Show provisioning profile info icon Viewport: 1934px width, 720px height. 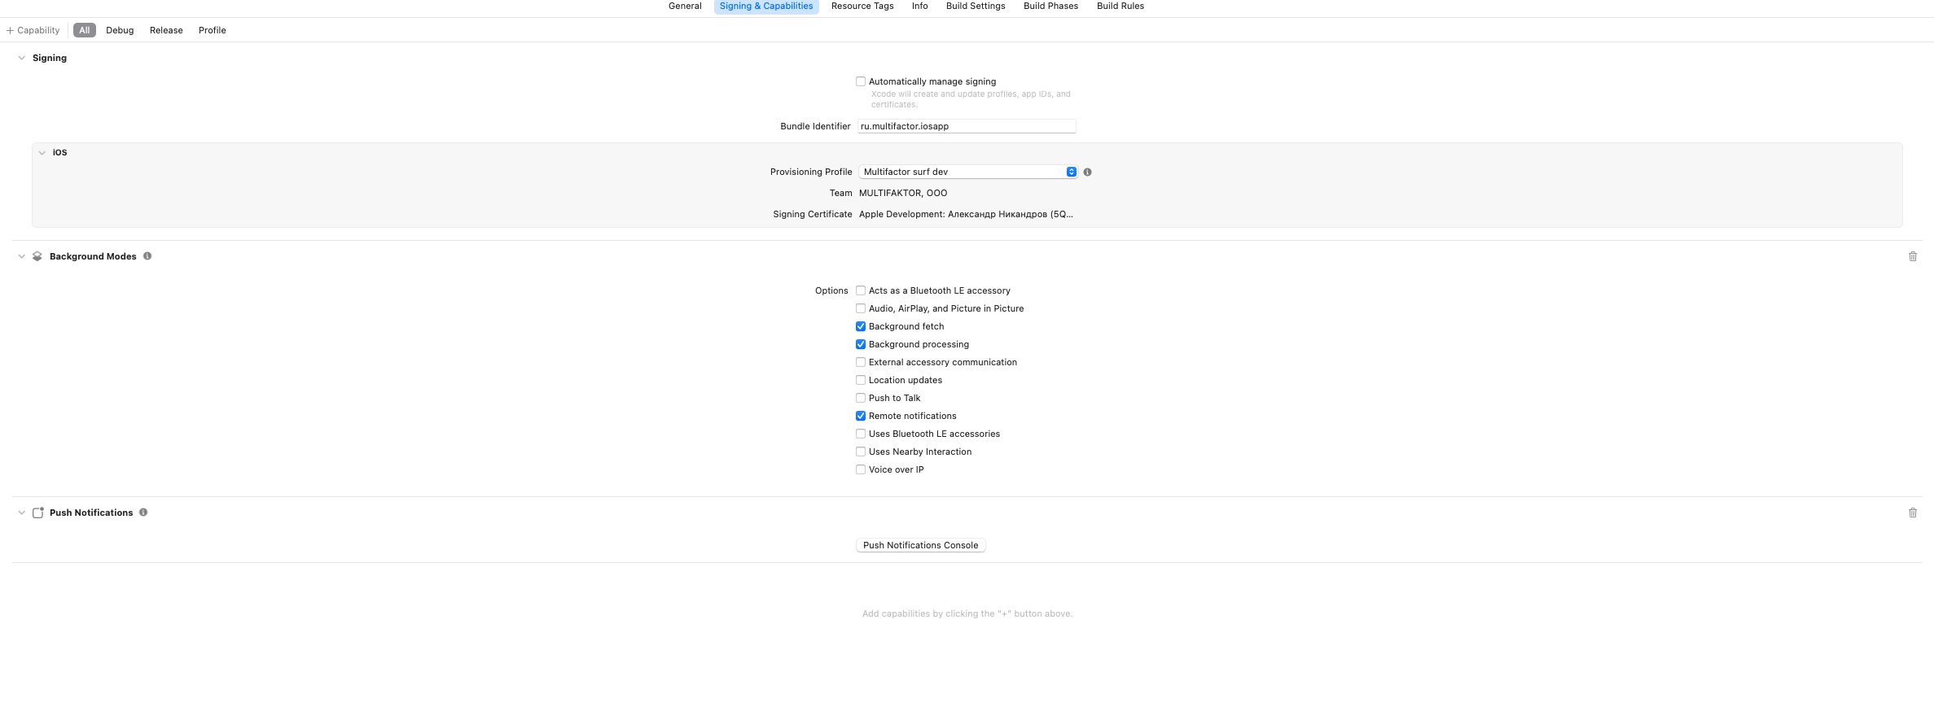pyautogui.click(x=1087, y=172)
